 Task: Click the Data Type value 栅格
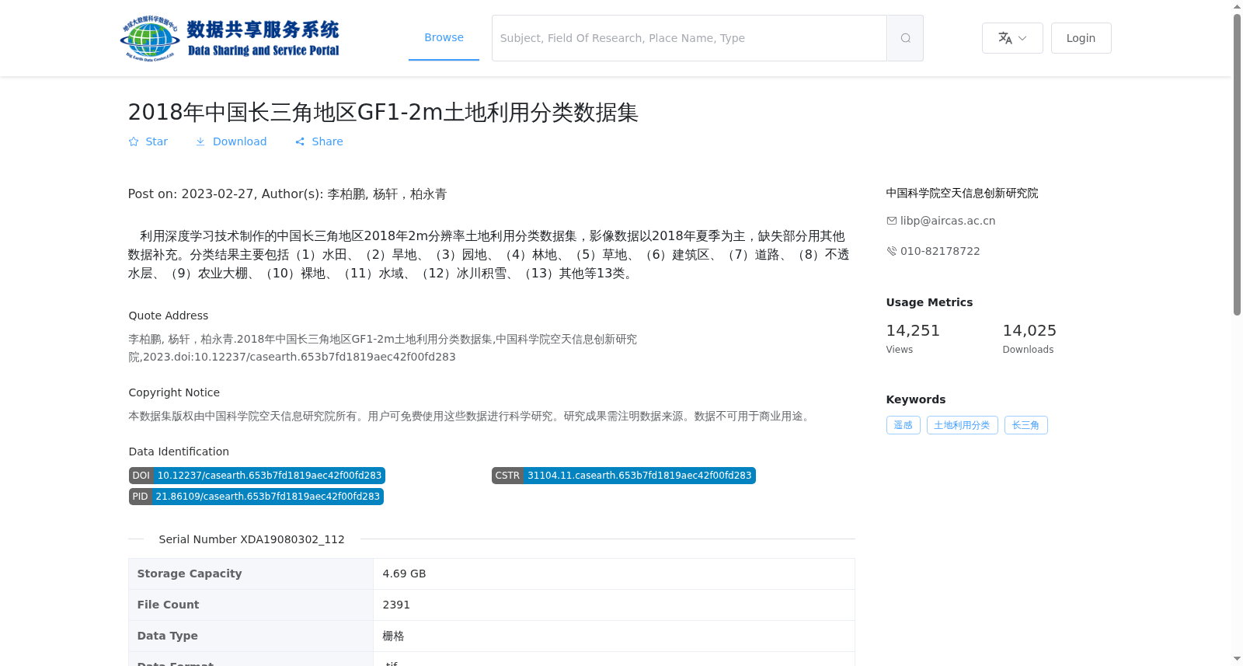pos(393,636)
